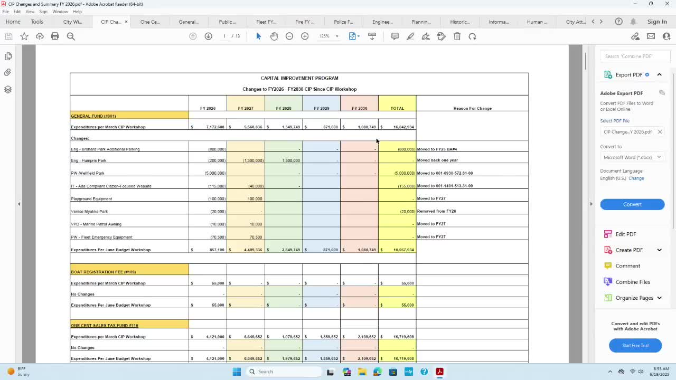
Task: Rotate the page with the rotate icon
Action: [473, 36]
